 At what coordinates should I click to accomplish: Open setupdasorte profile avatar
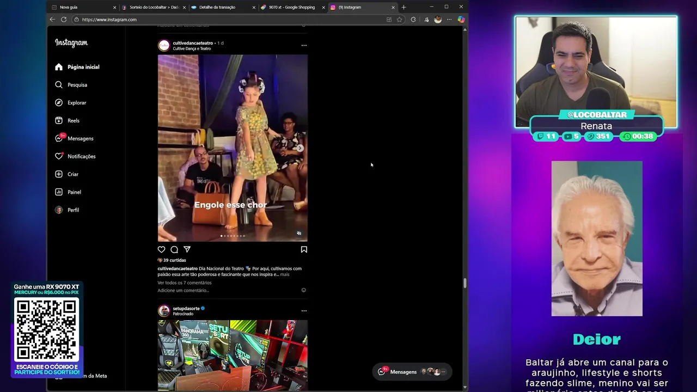click(164, 311)
